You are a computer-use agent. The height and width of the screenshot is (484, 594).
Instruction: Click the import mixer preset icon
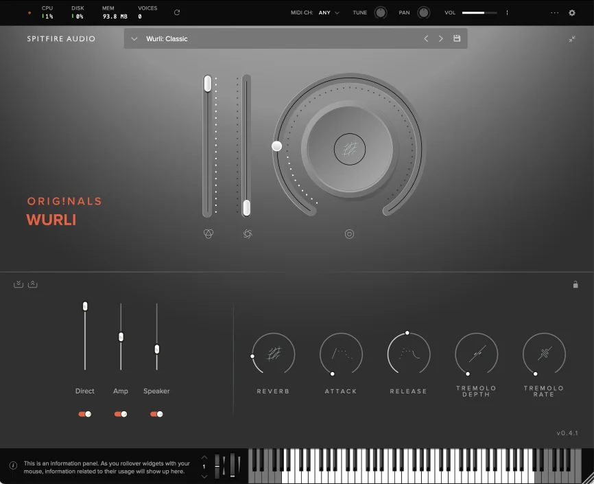(x=19, y=284)
